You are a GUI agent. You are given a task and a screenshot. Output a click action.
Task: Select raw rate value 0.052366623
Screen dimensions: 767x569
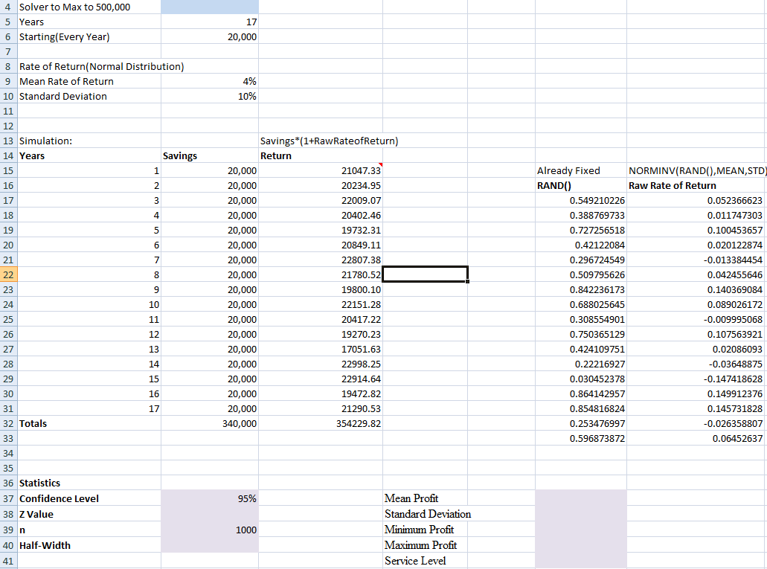tap(697, 201)
